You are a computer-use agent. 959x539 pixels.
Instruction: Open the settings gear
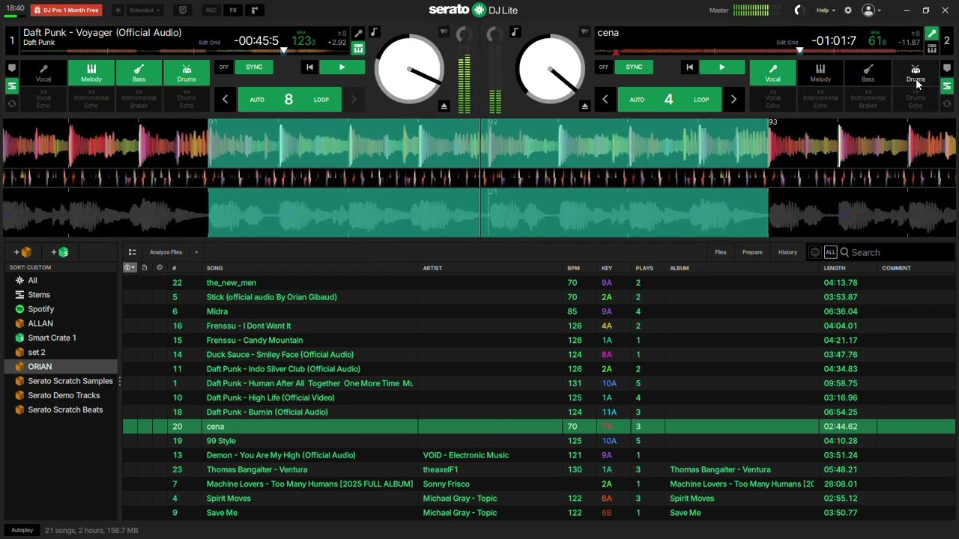848,10
